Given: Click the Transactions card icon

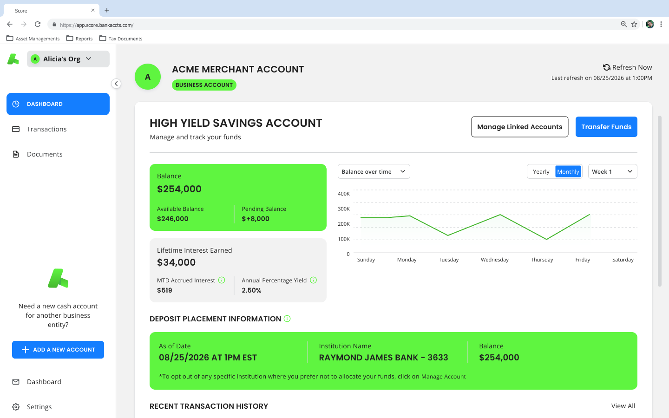Looking at the screenshot, I should pos(16,129).
